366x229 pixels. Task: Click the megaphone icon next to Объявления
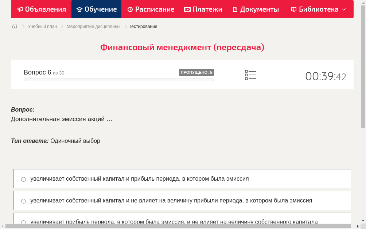20,9
